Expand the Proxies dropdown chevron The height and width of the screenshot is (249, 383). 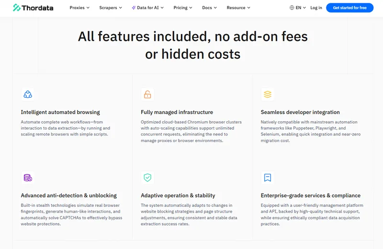(88, 8)
